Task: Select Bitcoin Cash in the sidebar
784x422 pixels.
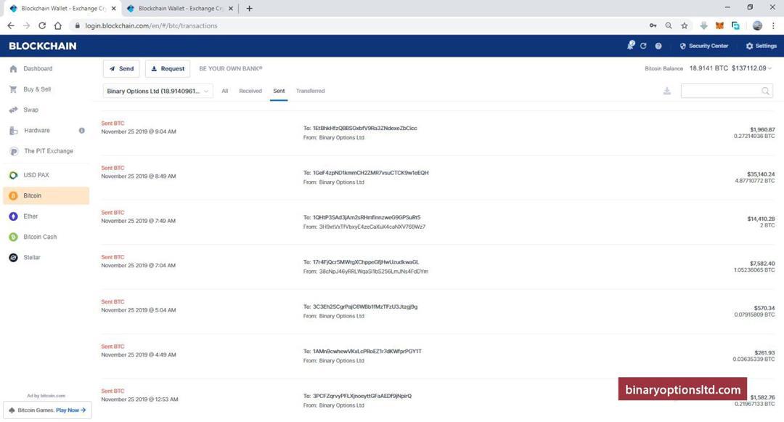Action: [x=46, y=237]
